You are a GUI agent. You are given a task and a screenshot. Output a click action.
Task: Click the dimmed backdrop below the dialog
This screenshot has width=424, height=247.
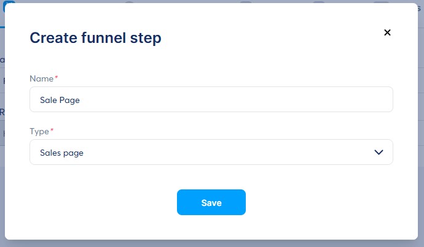pos(211,243)
